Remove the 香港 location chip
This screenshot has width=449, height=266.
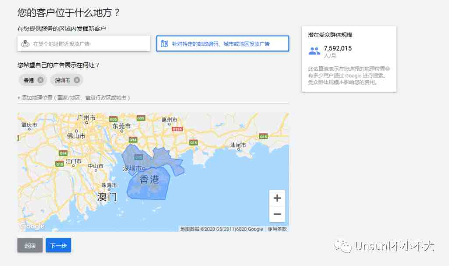pyautogui.click(x=41, y=80)
